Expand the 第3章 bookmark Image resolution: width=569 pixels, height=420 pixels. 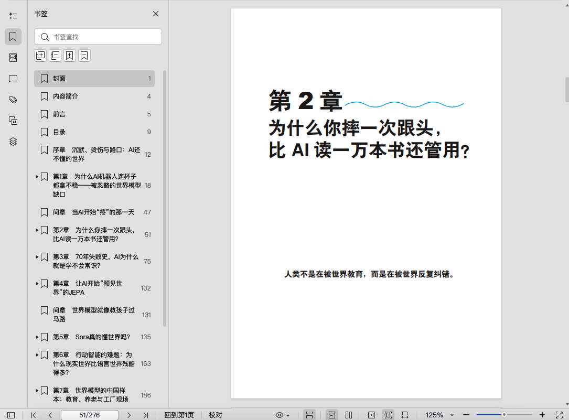coord(37,257)
